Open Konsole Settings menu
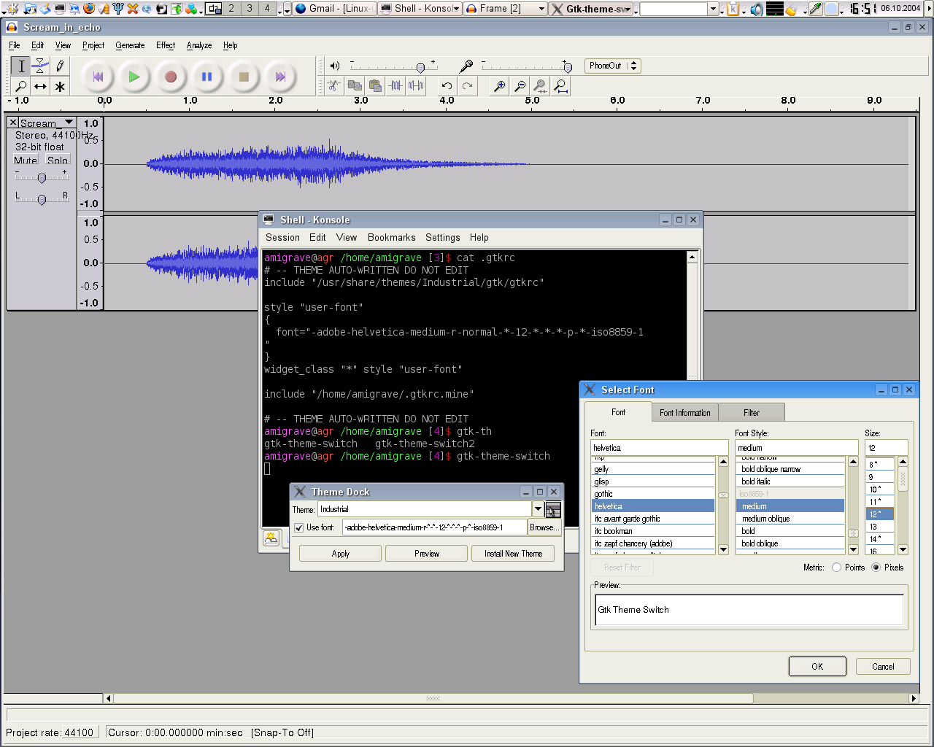This screenshot has width=934, height=747. [443, 238]
